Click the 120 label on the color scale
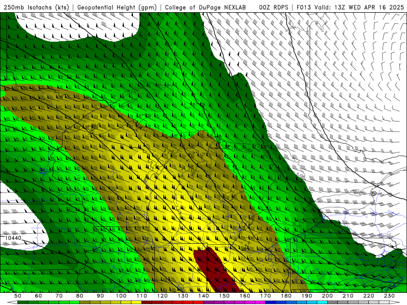The height and width of the screenshot is (305, 407). pyautogui.click(x=162, y=296)
